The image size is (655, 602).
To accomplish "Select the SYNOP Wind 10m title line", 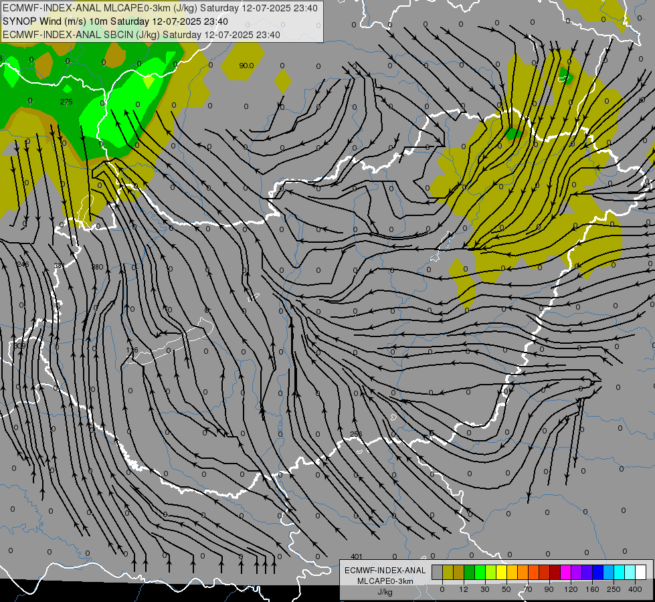I will pos(115,21).
